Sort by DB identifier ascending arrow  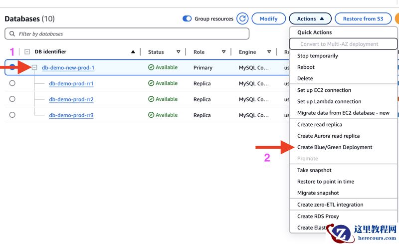[133, 52]
